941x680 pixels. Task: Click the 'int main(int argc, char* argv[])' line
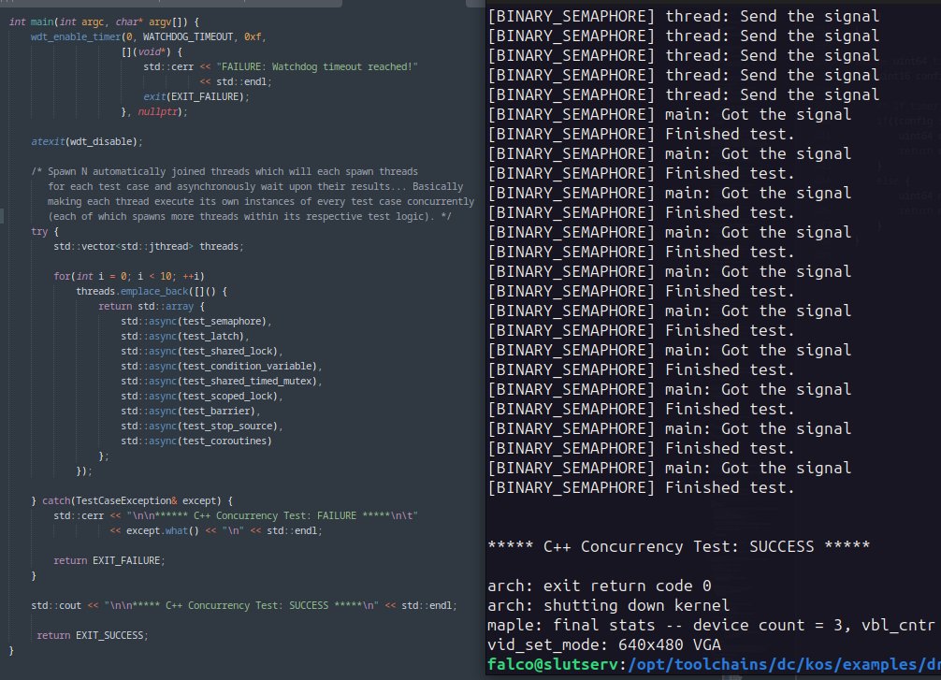[104, 22]
